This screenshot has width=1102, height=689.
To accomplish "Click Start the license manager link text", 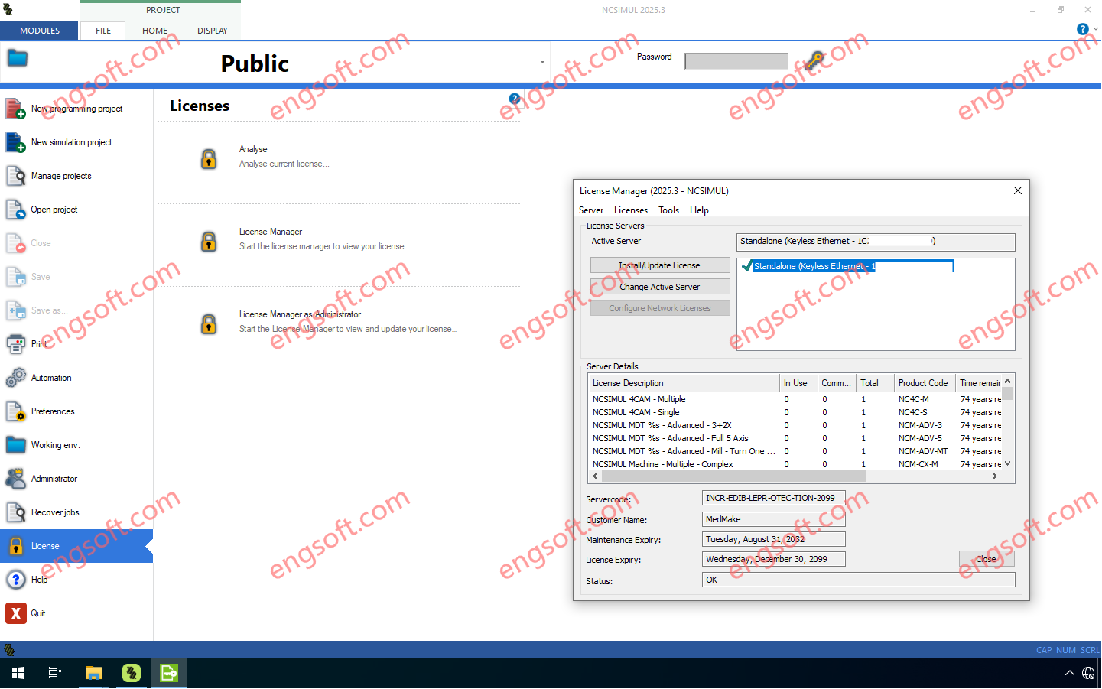I will (x=323, y=246).
